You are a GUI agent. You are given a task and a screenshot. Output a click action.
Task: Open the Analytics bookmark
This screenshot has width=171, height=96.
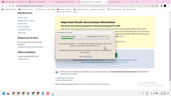[51, 10]
